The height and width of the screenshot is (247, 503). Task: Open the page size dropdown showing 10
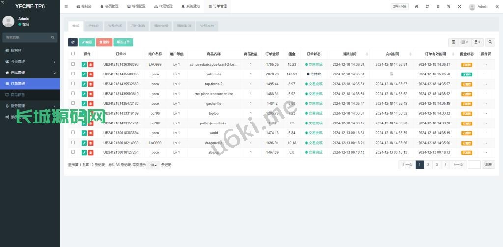coord(154,165)
